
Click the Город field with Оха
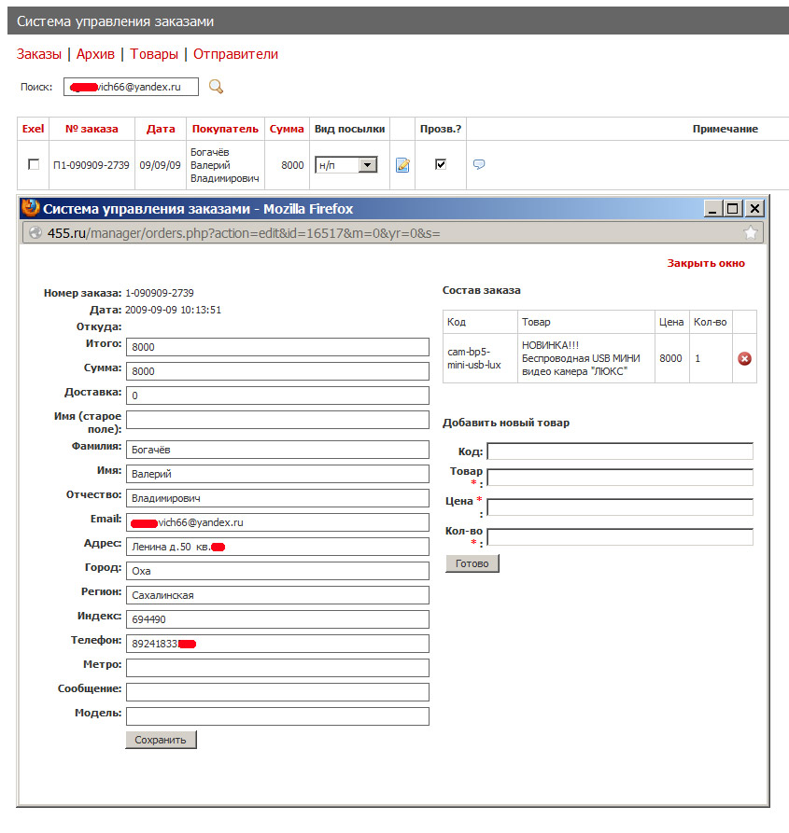coord(277,571)
